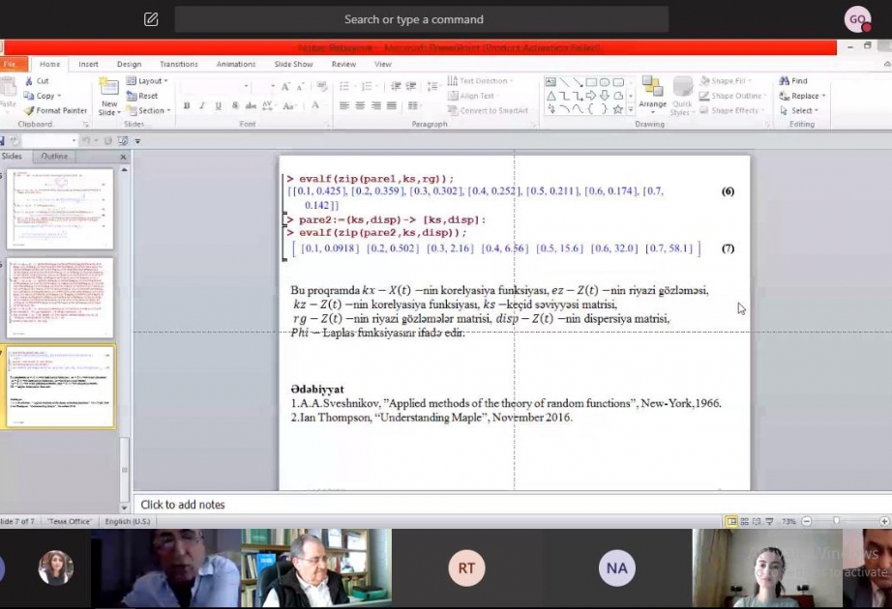Image resolution: width=892 pixels, height=609 pixels.
Task: Start slide show from status bar icon
Action: pyautogui.click(x=769, y=521)
